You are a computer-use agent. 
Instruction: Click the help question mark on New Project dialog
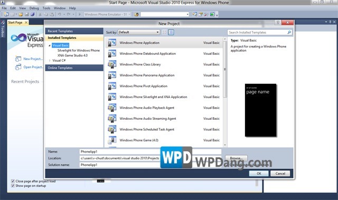278,22
